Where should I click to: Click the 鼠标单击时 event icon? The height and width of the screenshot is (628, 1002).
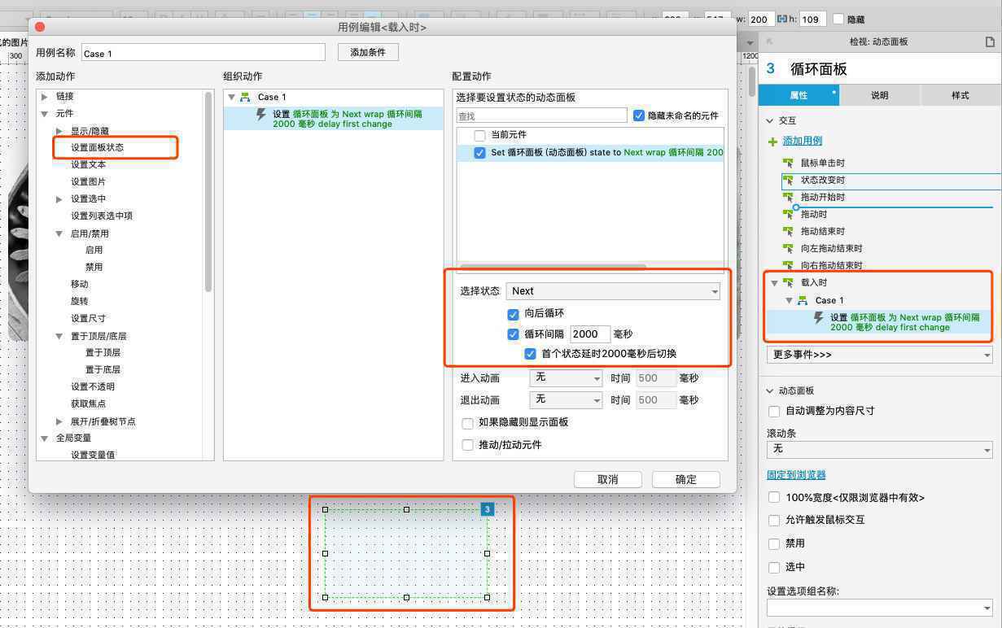(788, 163)
